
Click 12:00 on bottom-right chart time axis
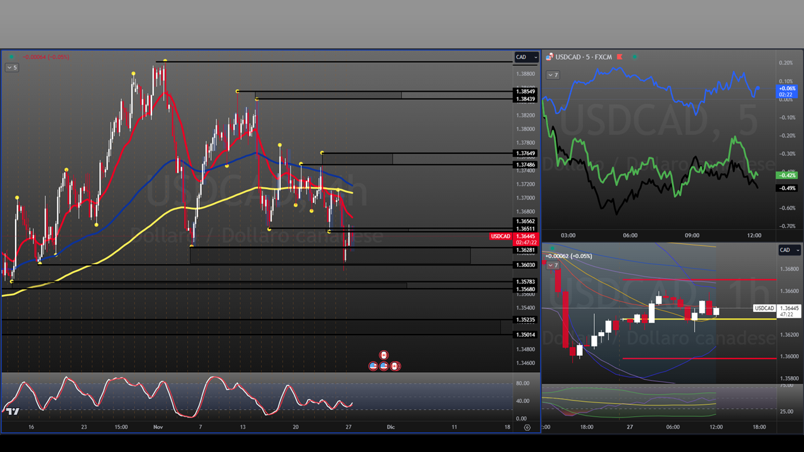coord(716,427)
